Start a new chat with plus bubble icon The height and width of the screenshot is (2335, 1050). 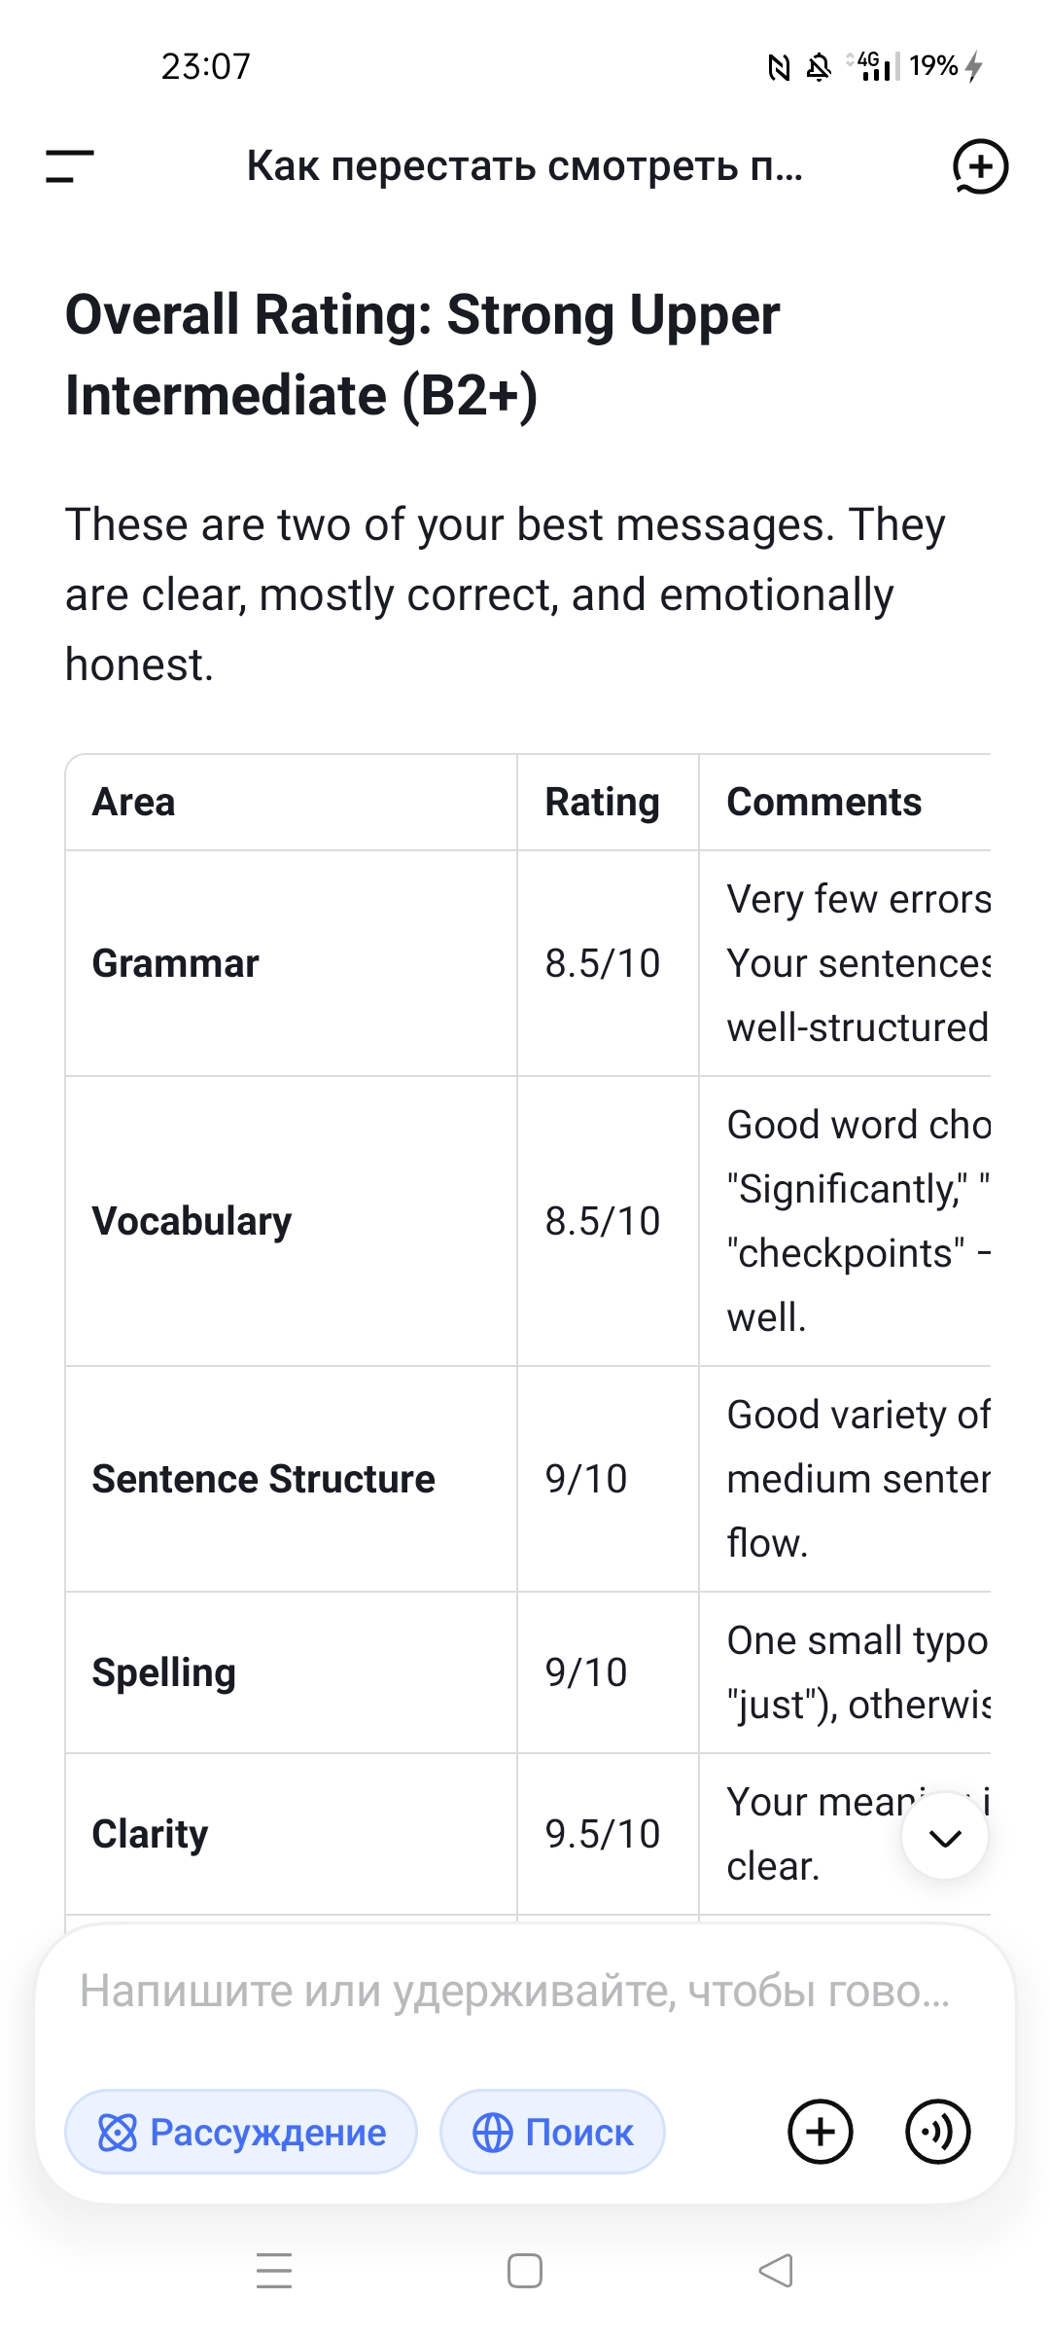(979, 166)
